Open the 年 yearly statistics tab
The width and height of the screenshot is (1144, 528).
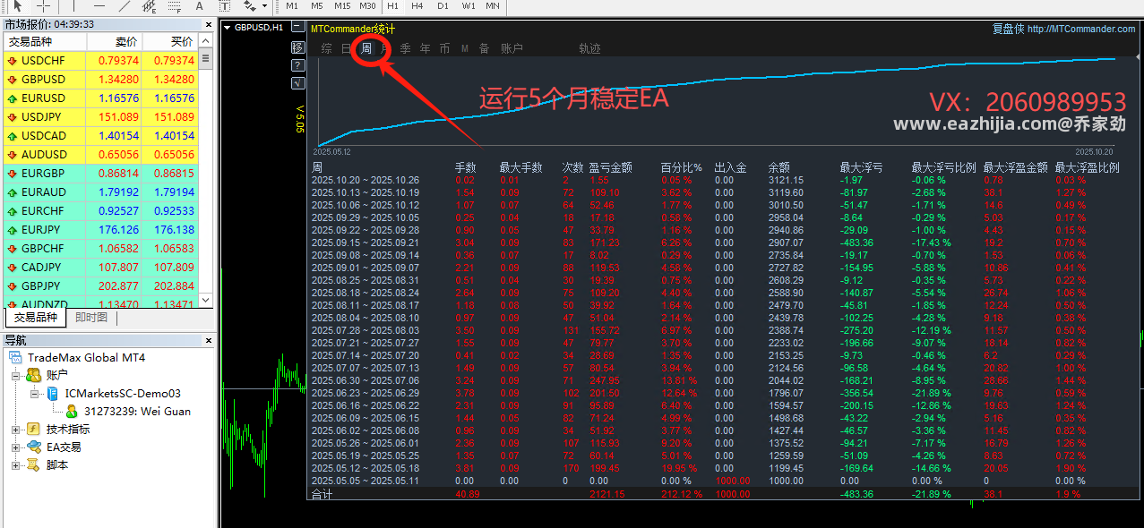tap(425, 48)
